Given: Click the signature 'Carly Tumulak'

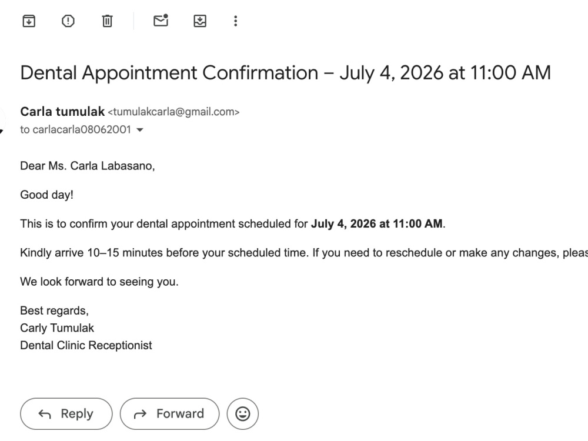Looking at the screenshot, I should [x=57, y=328].
